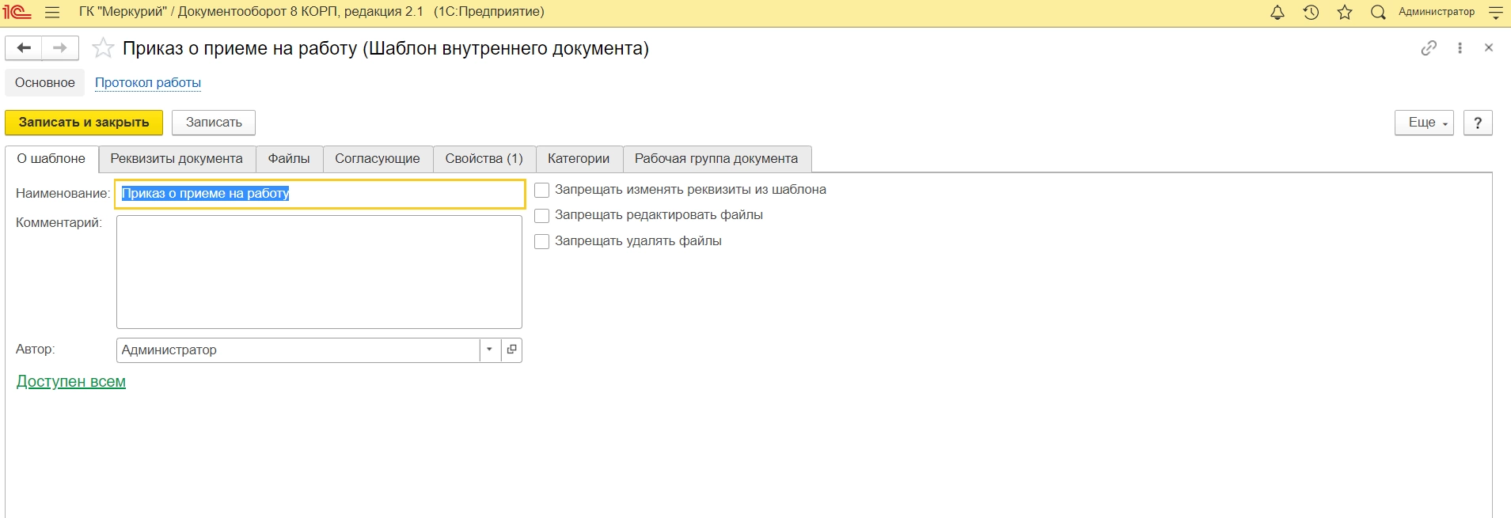Open the Автор field's selection form icon
This screenshot has width=1511, height=518.
[512, 350]
